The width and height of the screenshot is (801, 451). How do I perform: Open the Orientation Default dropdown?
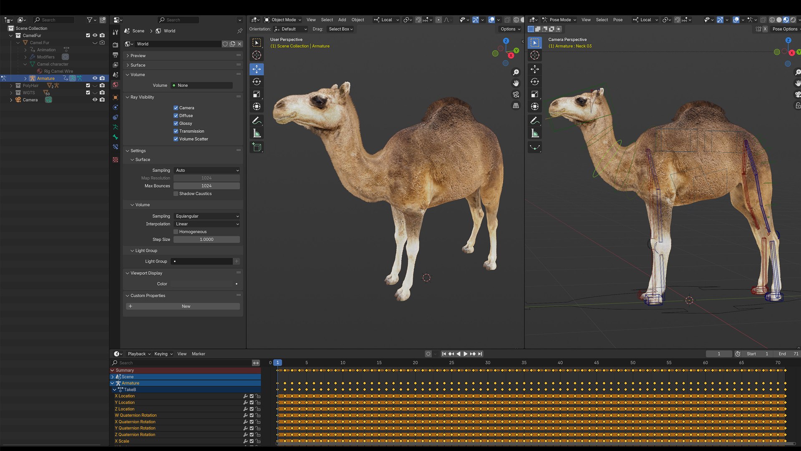tap(291, 29)
